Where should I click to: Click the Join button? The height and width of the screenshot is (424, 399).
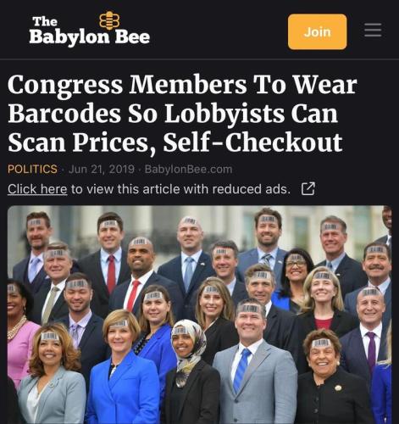pyautogui.click(x=317, y=31)
